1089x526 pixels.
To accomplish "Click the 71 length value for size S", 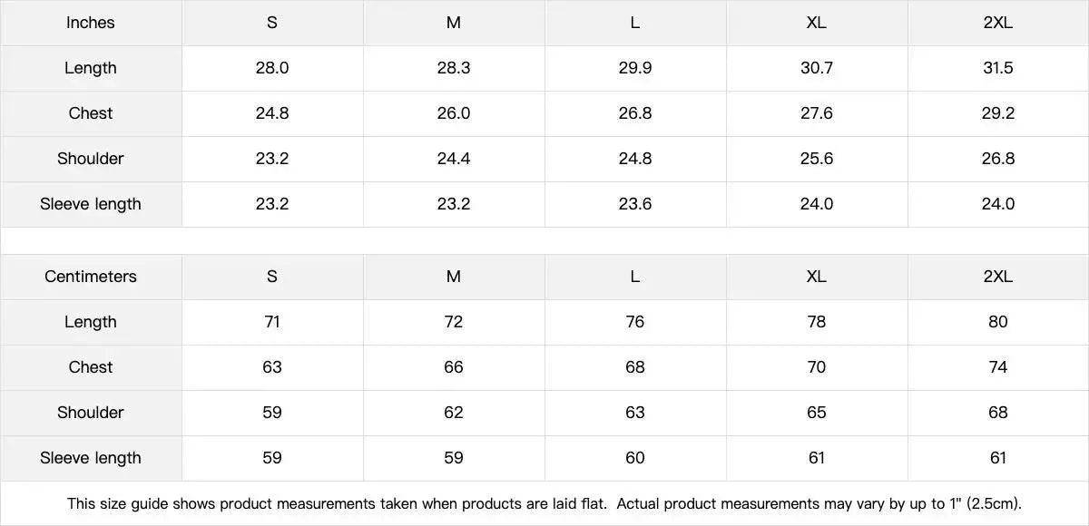I will pyautogui.click(x=271, y=322).
